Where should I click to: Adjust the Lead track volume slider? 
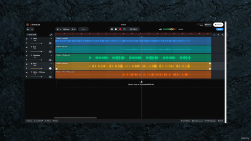pyautogui.click(x=38, y=43)
